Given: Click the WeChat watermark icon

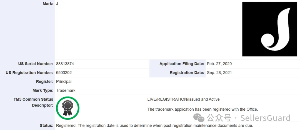Looking at the screenshot, I should 199,118.
